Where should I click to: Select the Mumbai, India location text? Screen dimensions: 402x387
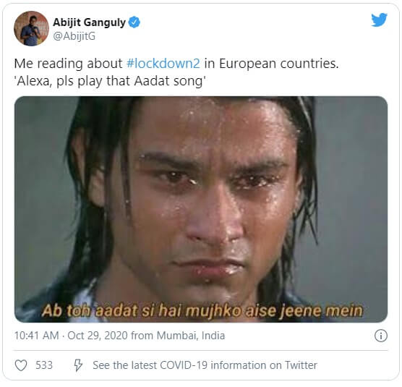coord(191,336)
